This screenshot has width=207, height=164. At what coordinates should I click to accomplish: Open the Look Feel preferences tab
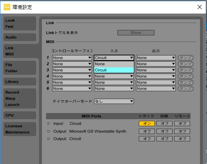click(20, 23)
